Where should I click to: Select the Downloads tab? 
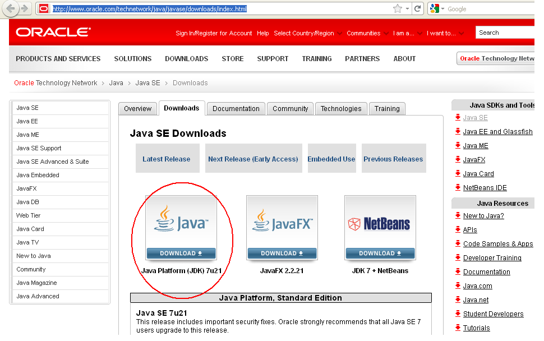tap(182, 108)
